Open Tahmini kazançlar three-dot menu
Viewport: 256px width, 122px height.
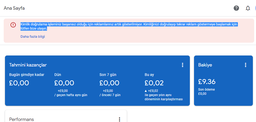182,65
